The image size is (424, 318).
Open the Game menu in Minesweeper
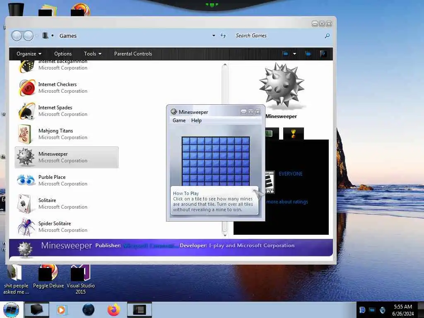tap(179, 120)
